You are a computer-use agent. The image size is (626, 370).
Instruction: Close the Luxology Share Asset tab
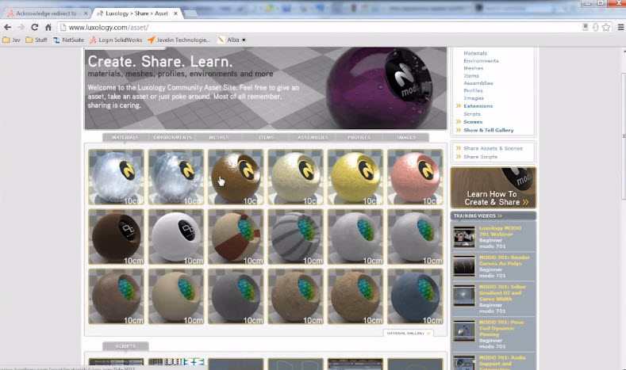[x=175, y=13]
